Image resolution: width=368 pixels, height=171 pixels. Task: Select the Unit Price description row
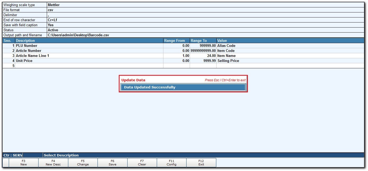(x=89, y=61)
